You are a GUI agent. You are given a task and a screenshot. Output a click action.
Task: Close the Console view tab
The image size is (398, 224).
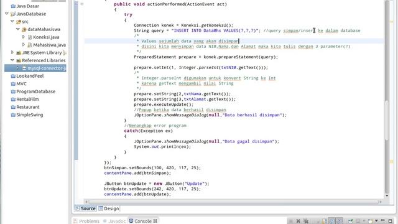[155, 222]
